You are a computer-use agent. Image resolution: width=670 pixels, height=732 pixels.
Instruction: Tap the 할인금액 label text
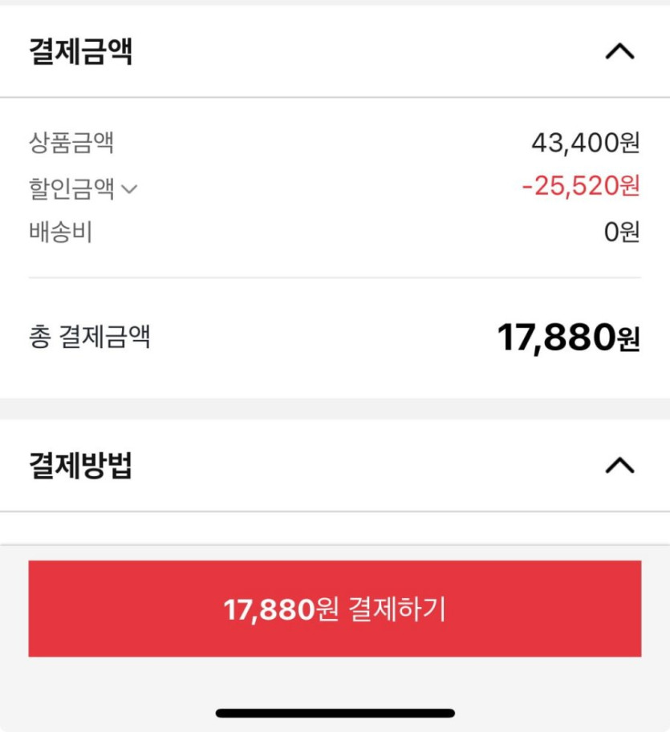[x=71, y=188]
